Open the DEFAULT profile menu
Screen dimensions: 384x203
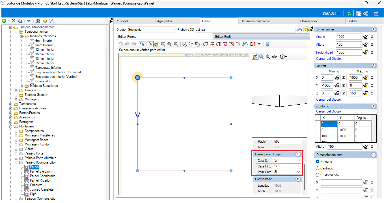[331, 14]
